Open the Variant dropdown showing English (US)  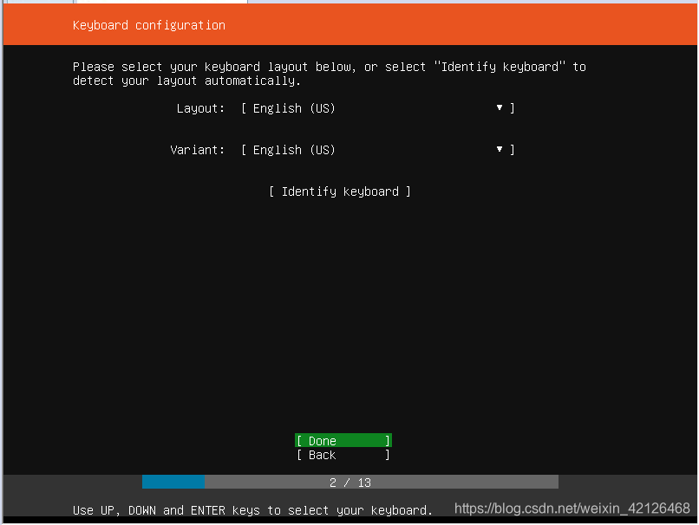(378, 150)
